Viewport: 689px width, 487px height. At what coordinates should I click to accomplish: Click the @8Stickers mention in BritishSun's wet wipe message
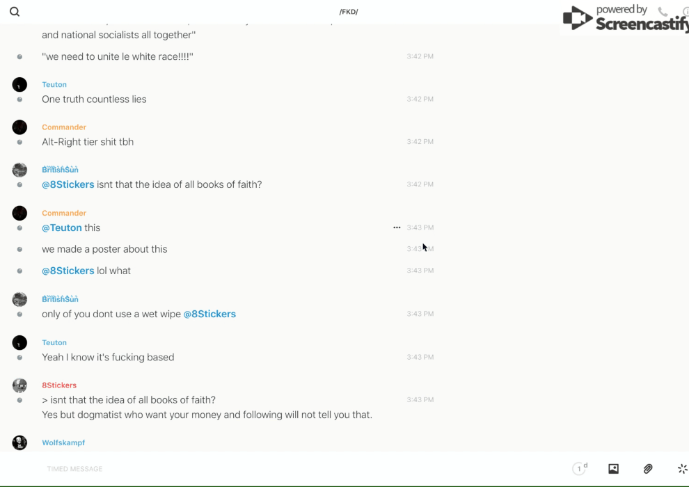click(209, 314)
